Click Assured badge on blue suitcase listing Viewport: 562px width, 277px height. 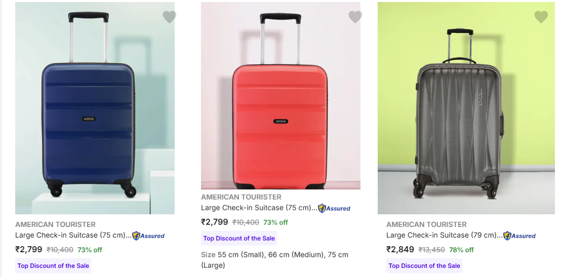(x=148, y=236)
